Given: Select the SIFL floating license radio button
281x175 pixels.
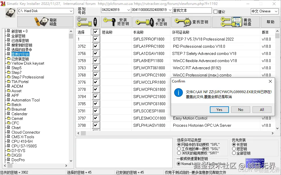Looking at the screenshot, I should pos(179,145).
